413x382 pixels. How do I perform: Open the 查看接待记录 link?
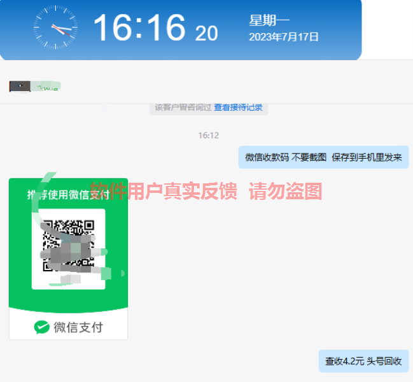coord(238,108)
